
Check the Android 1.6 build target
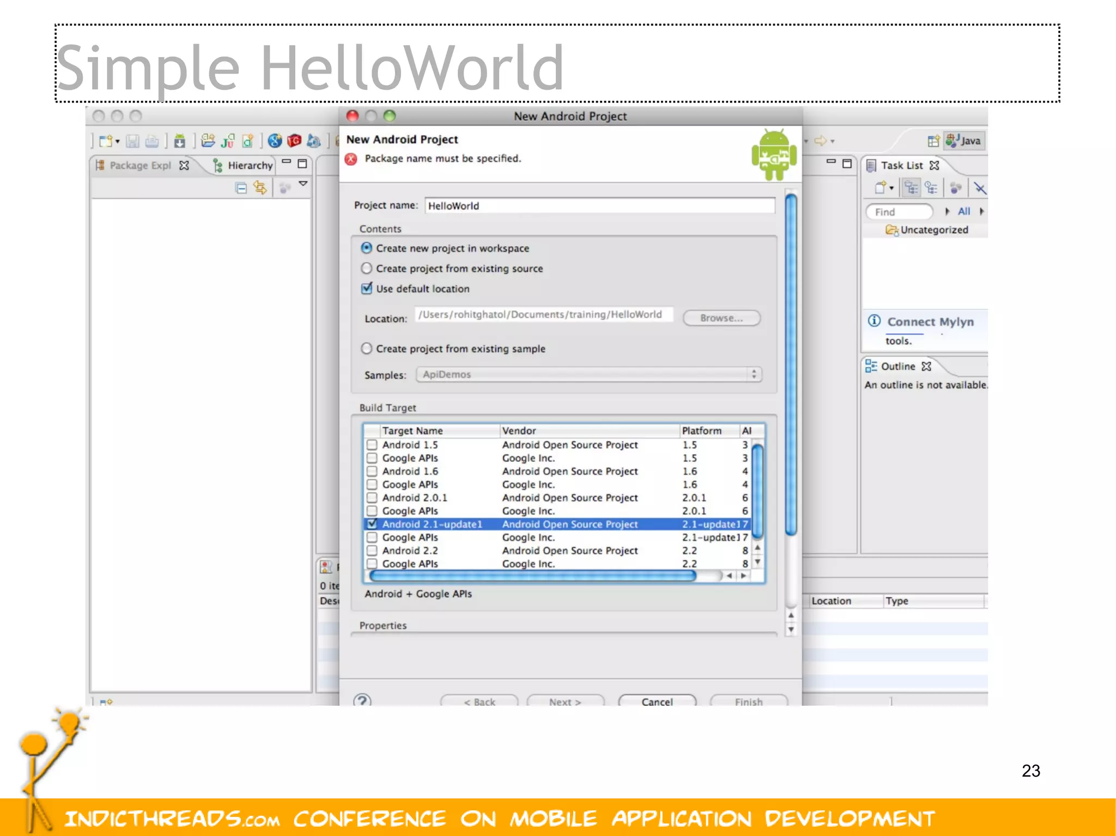[x=372, y=471]
